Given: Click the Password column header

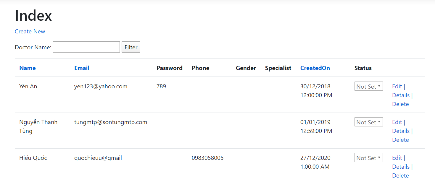Looking at the screenshot, I should coord(170,68).
